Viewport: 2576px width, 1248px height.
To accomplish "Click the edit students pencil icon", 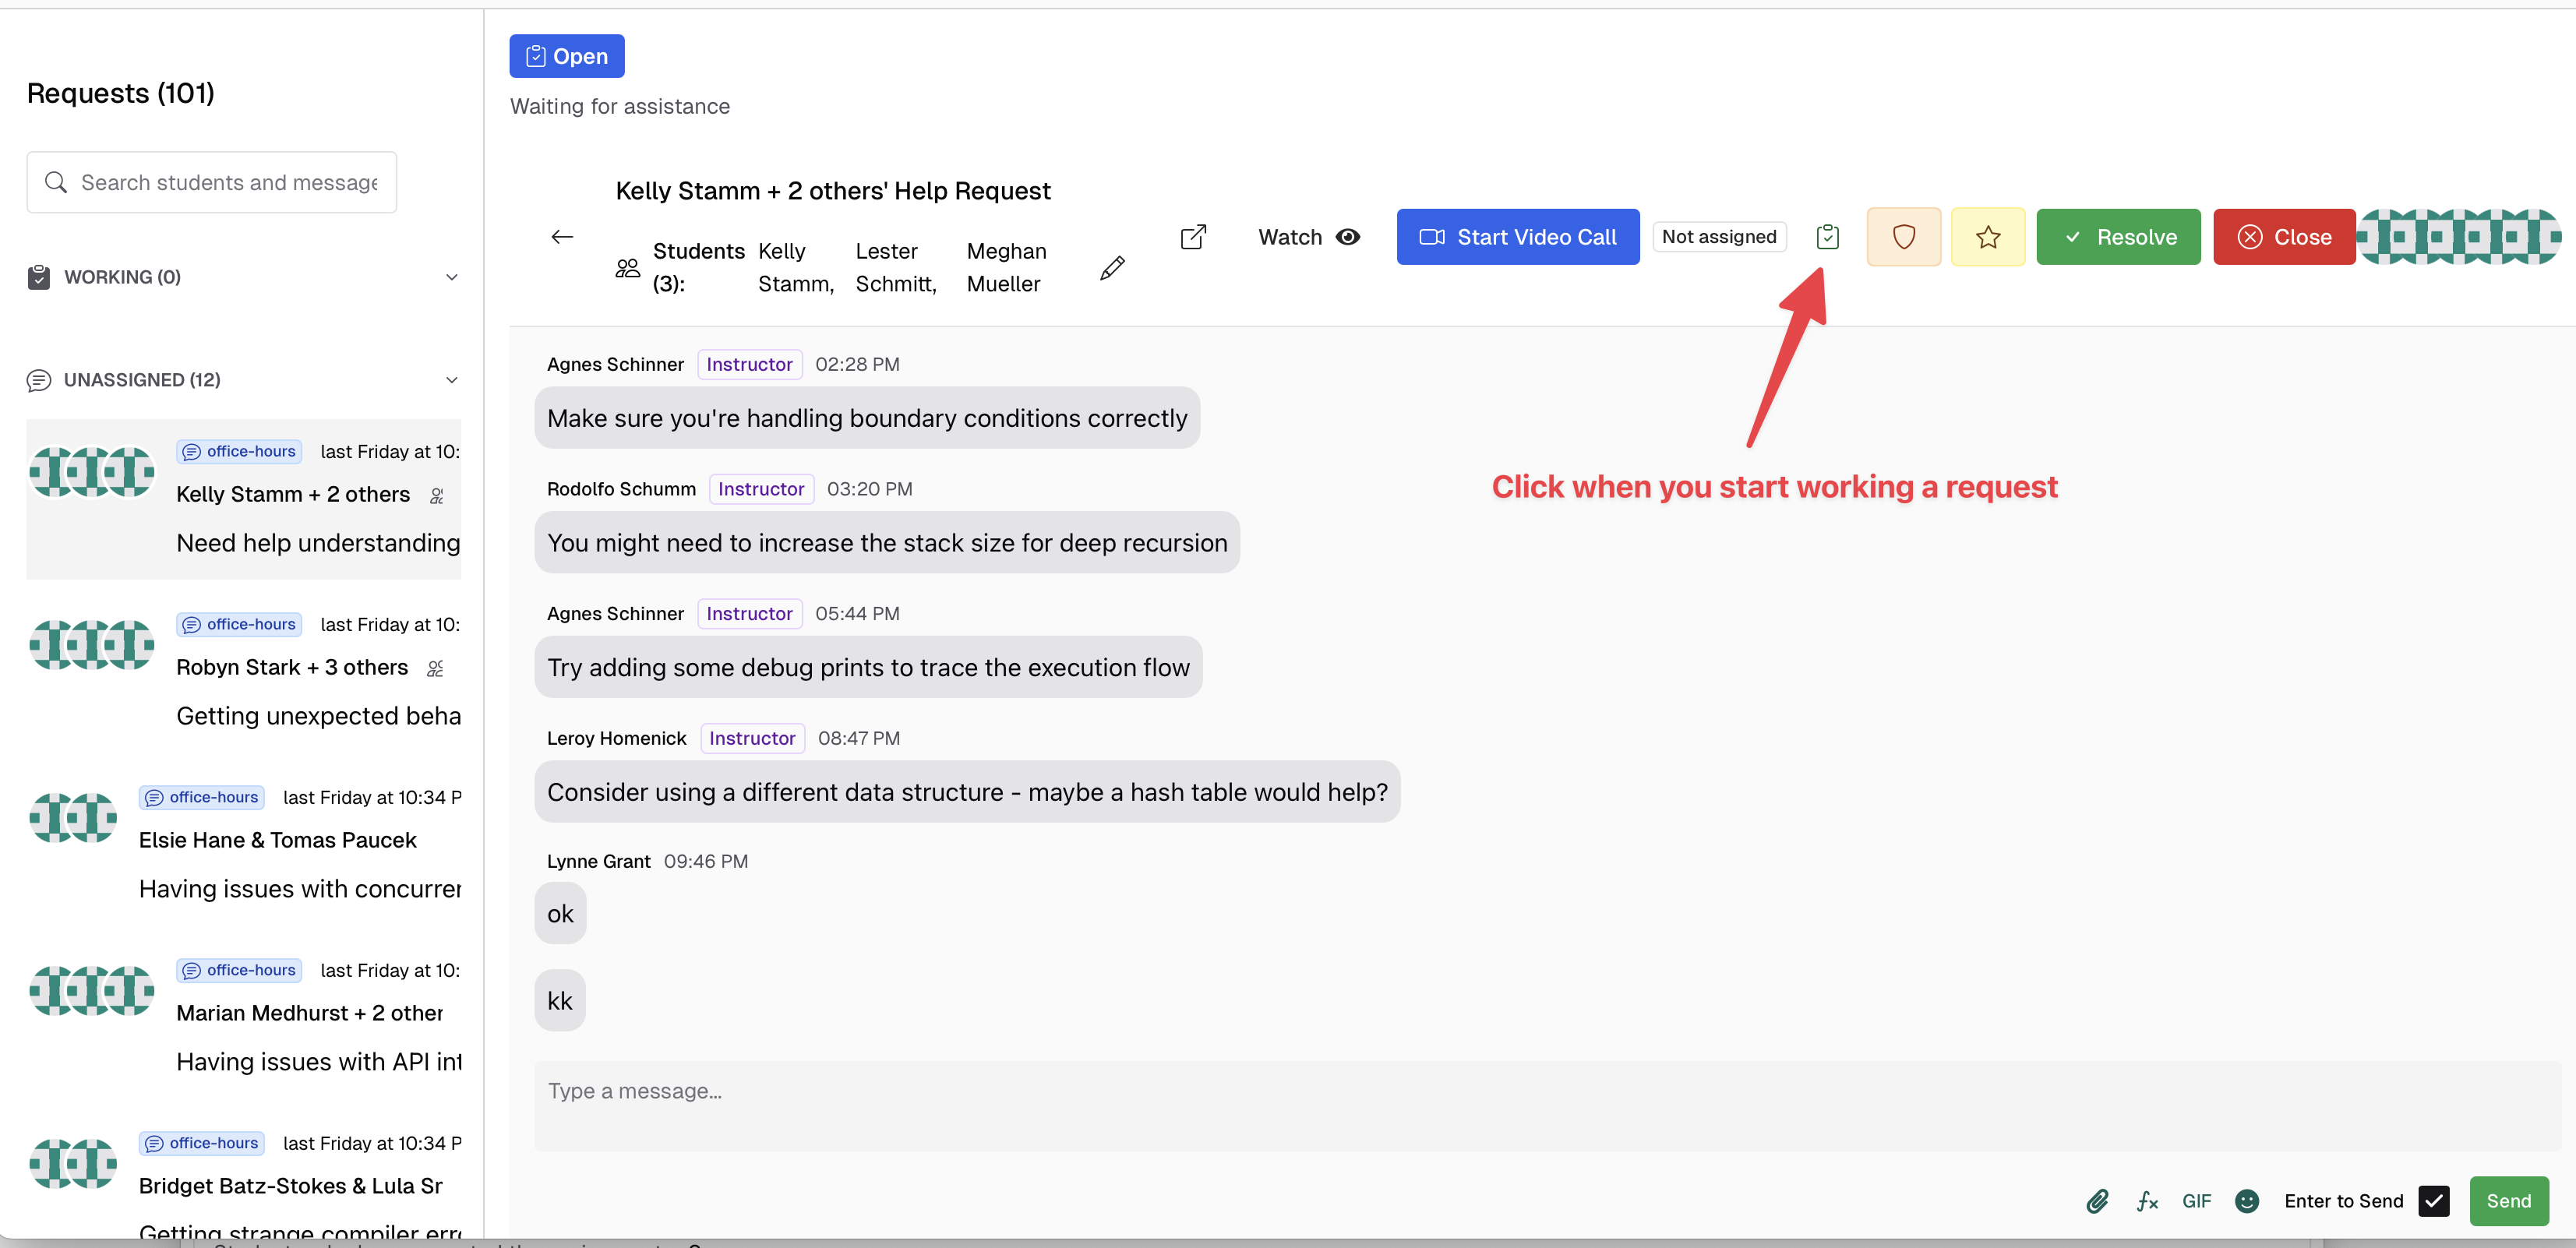I will [1112, 267].
